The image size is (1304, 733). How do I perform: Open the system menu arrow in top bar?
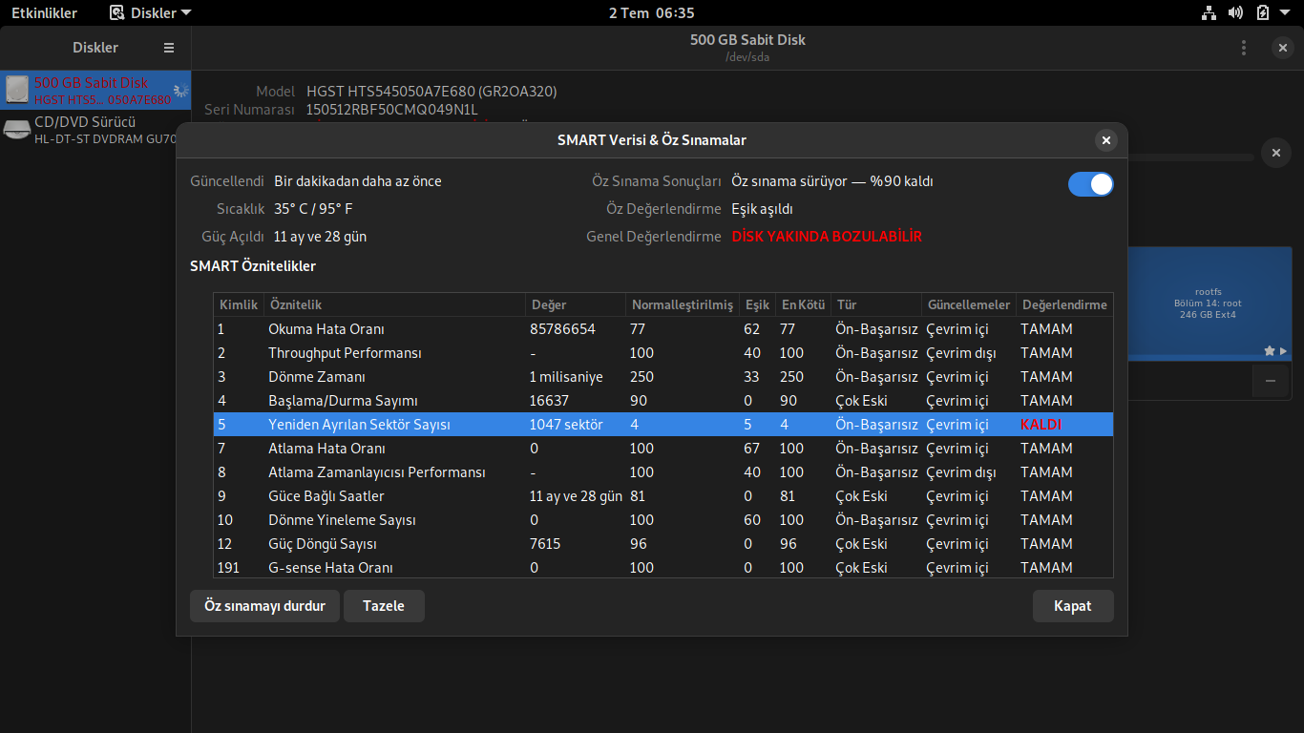coord(1286,13)
